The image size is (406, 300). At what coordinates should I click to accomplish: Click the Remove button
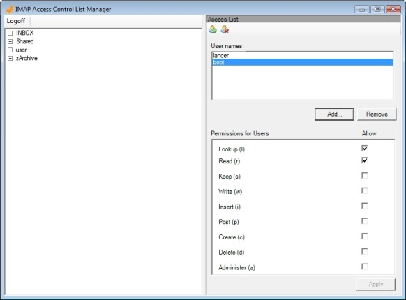(377, 114)
